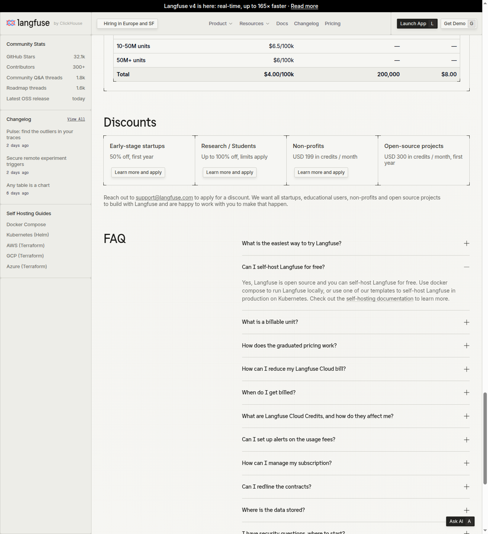This screenshot has width=488, height=534.
Task: Open Kubernetes (Helm) guide
Action: coord(27,235)
